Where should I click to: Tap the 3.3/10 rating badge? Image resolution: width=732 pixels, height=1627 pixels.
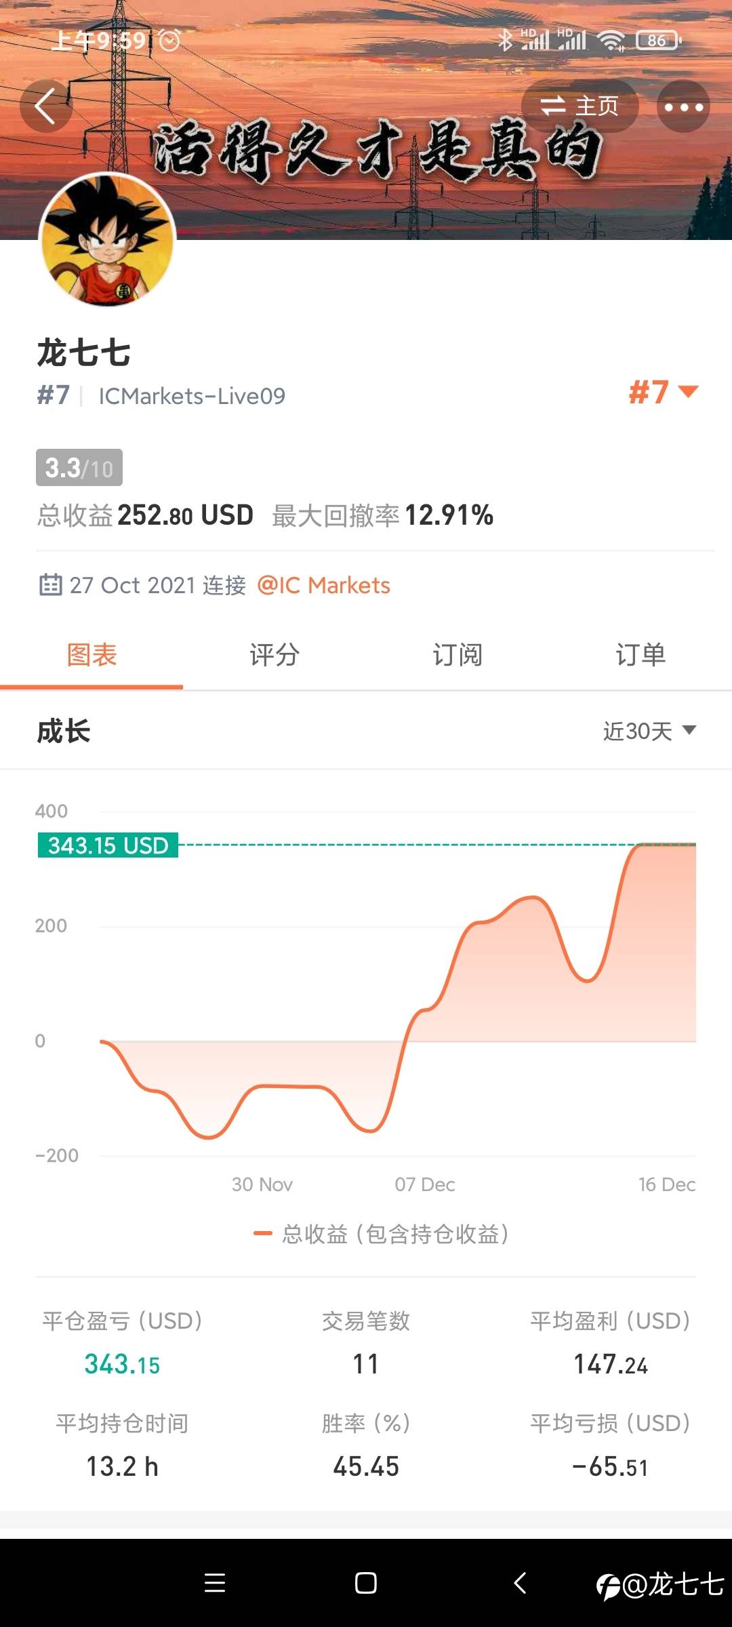point(79,467)
